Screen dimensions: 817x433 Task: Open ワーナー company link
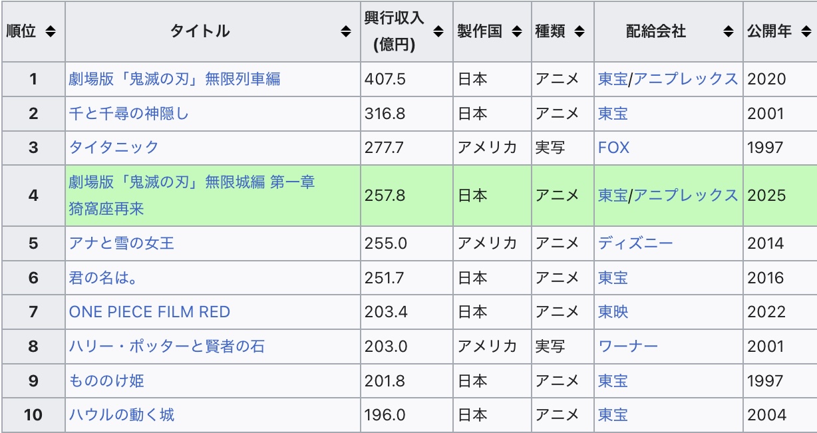pyautogui.click(x=628, y=347)
